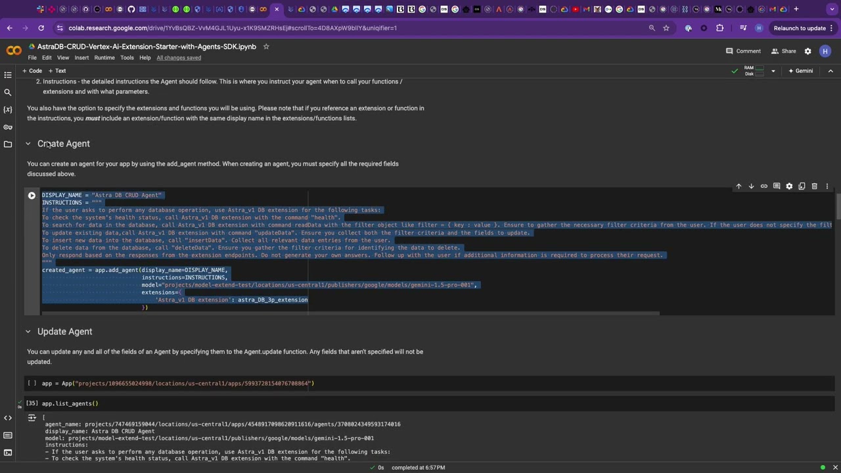Click the All changes saved link
The height and width of the screenshot is (473, 841).
pos(179,58)
